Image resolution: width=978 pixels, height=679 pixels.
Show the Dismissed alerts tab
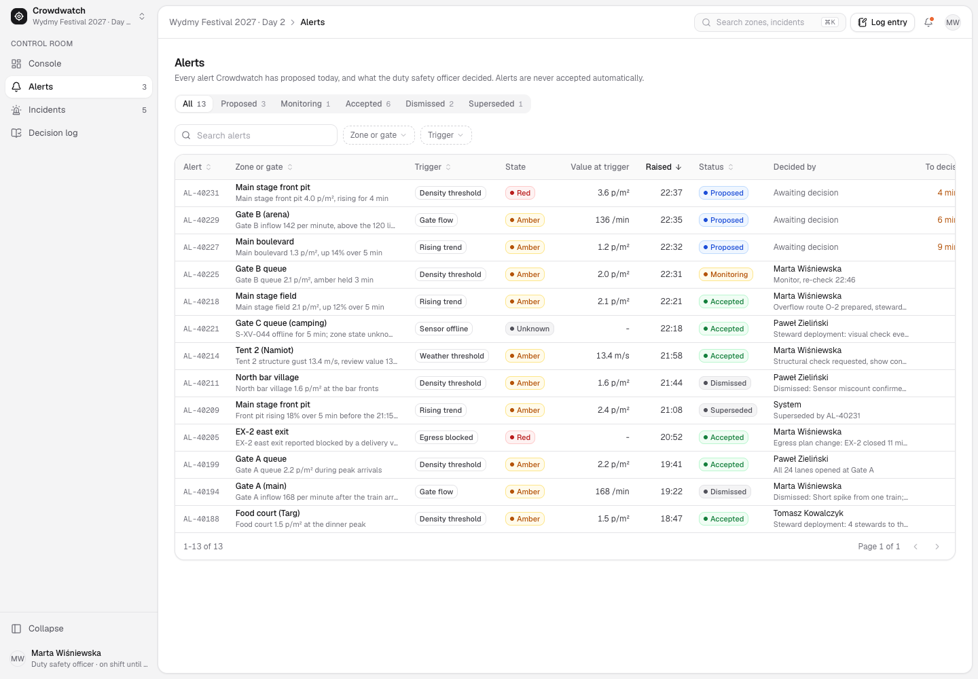point(429,104)
